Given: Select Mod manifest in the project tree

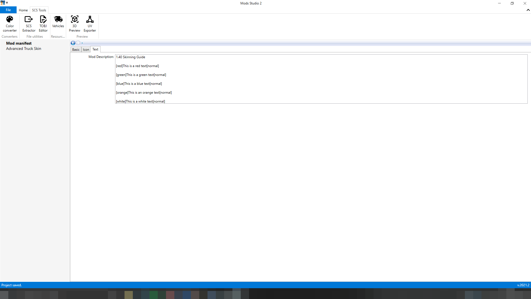Looking at the screenshot, I should 19,43.
